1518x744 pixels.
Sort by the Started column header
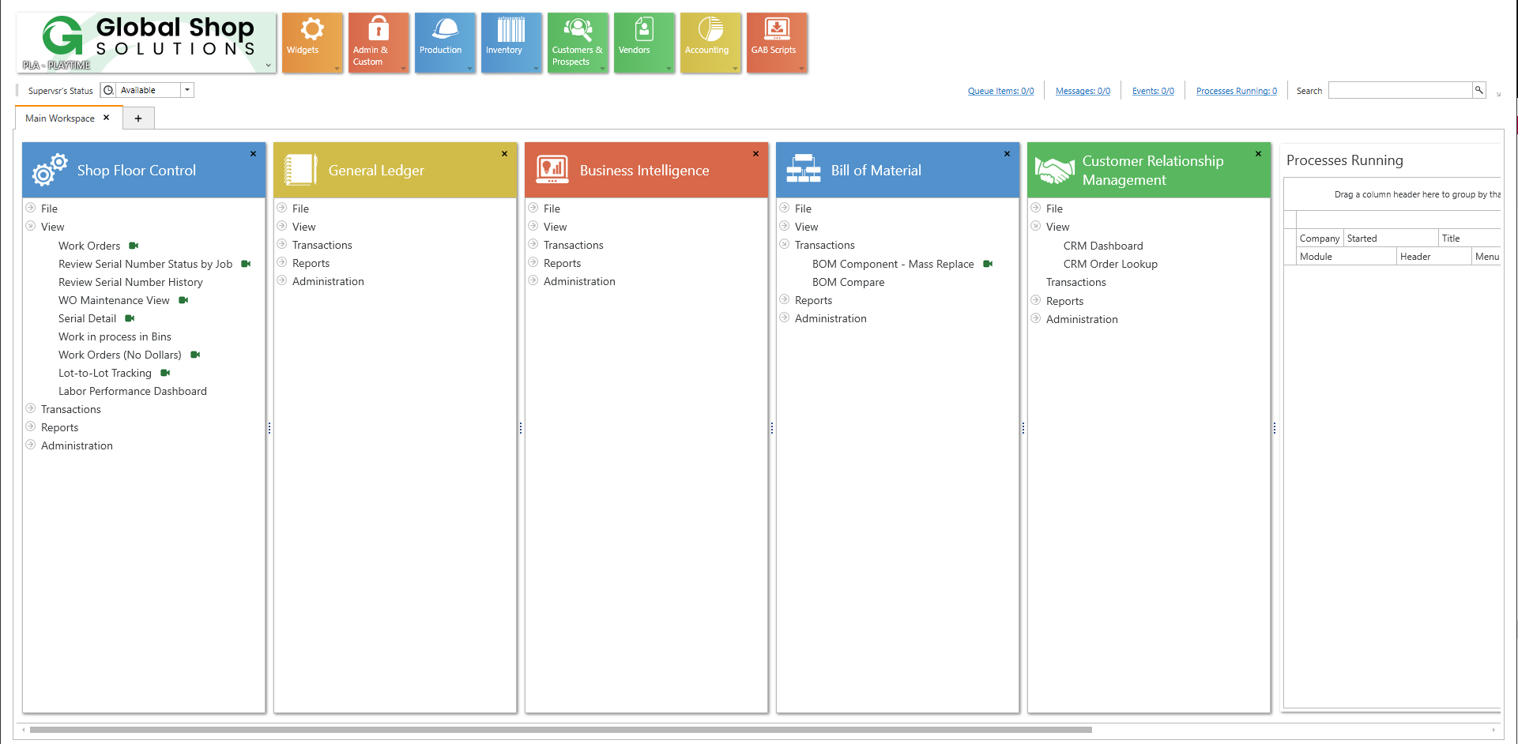(x=1391, y=238)
